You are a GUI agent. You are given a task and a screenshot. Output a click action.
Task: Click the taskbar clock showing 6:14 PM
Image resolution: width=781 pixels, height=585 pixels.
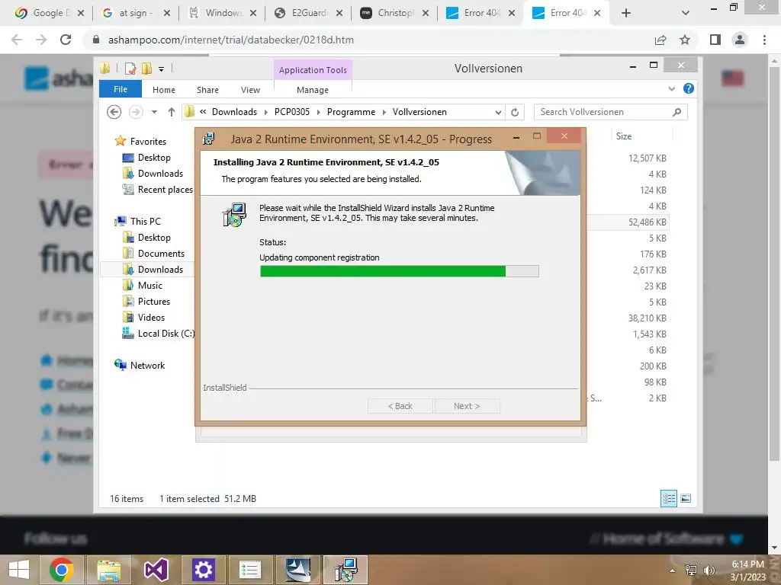point(747,570)
